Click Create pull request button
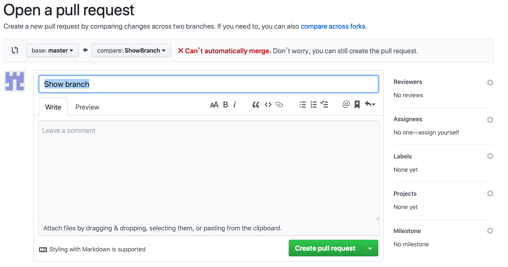 coord(325,248)
